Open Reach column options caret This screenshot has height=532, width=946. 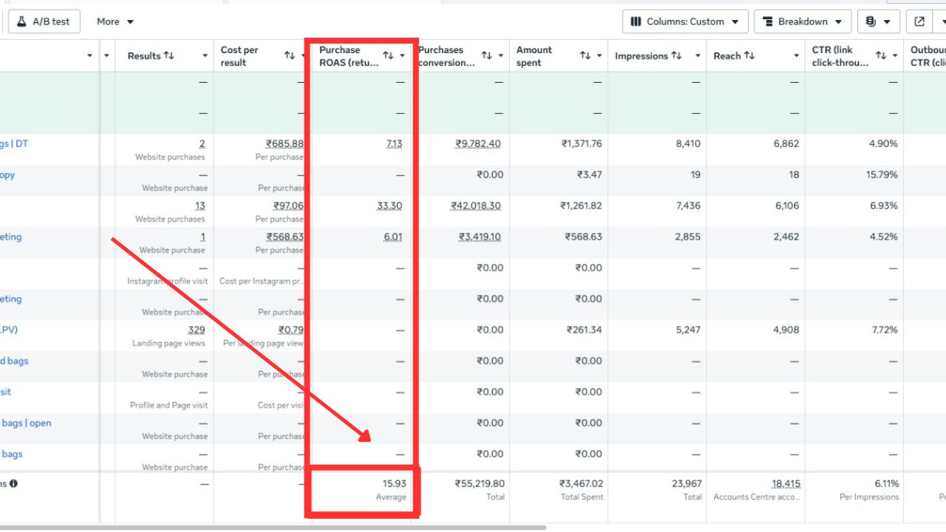[x=797, y=56]
